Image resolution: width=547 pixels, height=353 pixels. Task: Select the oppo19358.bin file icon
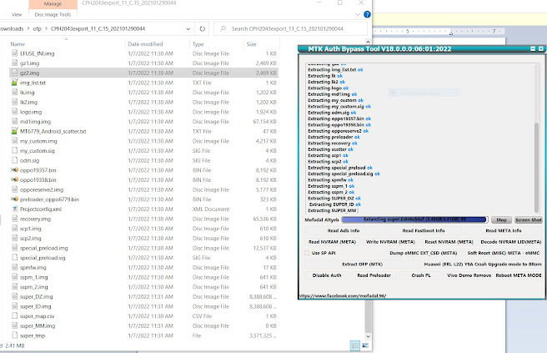(14, 179)
